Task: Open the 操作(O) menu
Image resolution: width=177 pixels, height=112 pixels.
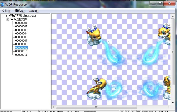Action: [x=20, y=11]
